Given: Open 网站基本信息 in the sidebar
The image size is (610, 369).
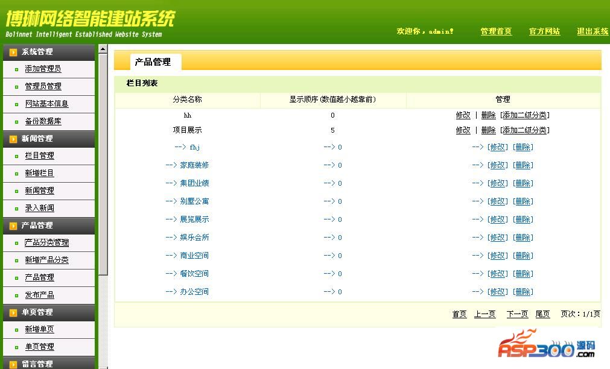Looking at the screenshot, I should tap(46, 104).
